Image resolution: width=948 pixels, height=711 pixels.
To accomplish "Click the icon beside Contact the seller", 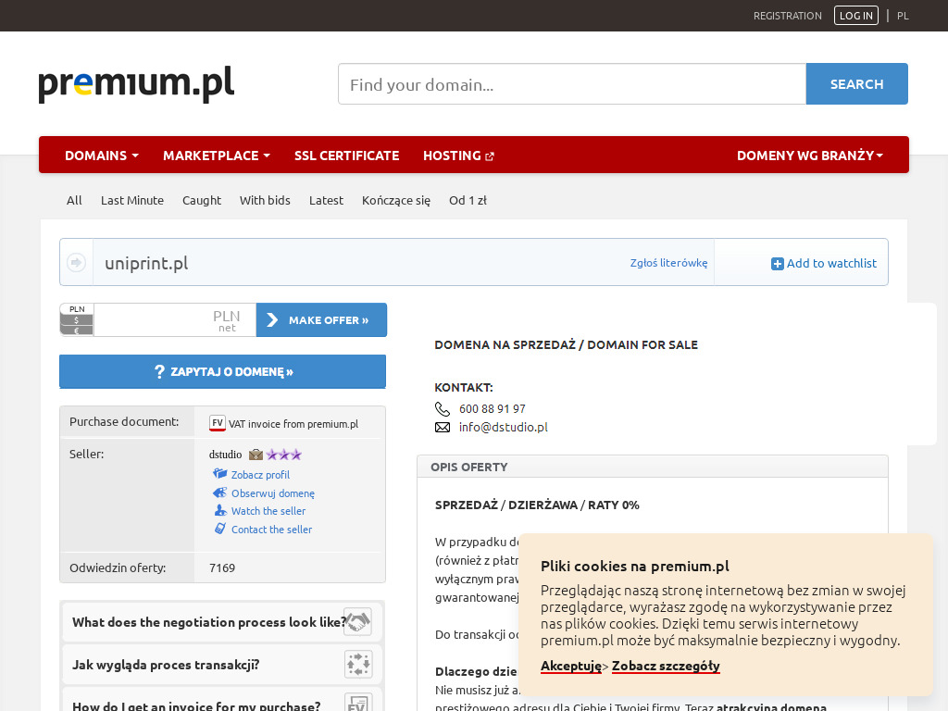I will (x=220, y=529).
